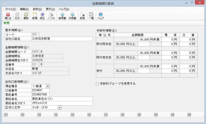Click the 削除 (delete) toolbar icon
This screenshot has width=206, height=124.
(x=82, y=16)
